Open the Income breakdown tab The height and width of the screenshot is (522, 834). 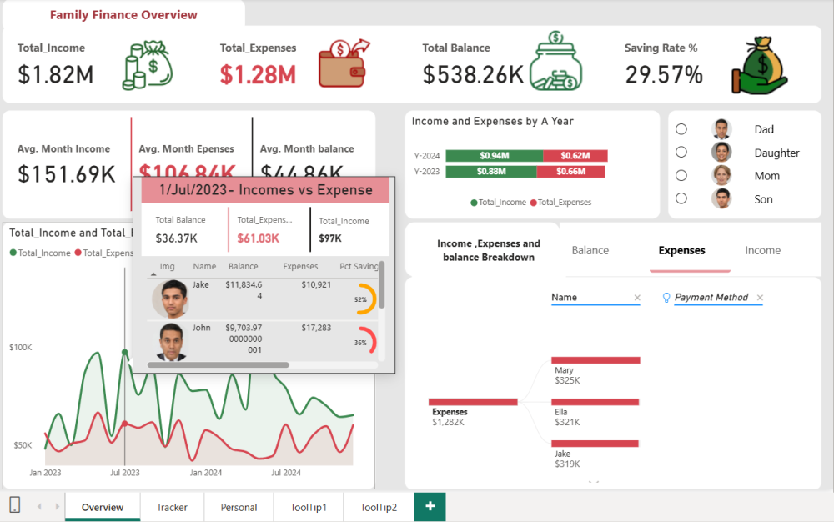[x=762, y=250]
